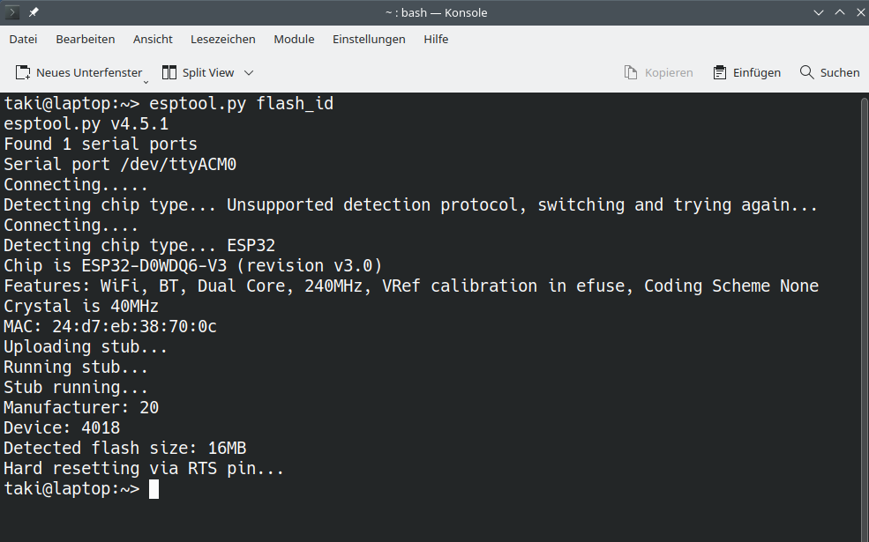Toggle the pin window icon
Screen dimensions: 869x542
click(x=34, y=12)
